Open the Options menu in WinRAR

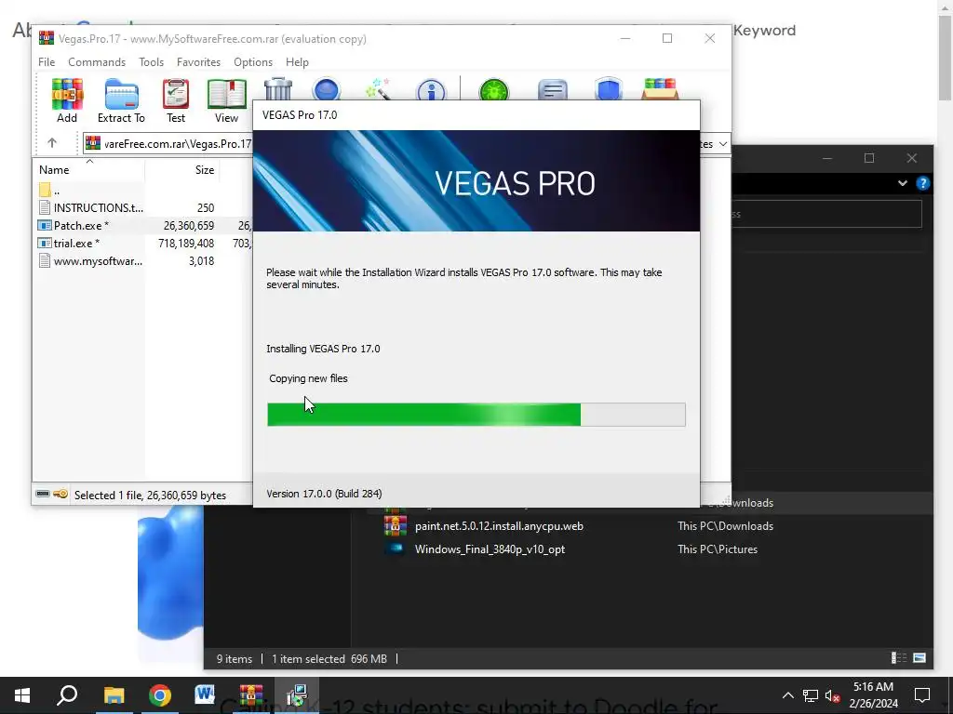(253, 62)
